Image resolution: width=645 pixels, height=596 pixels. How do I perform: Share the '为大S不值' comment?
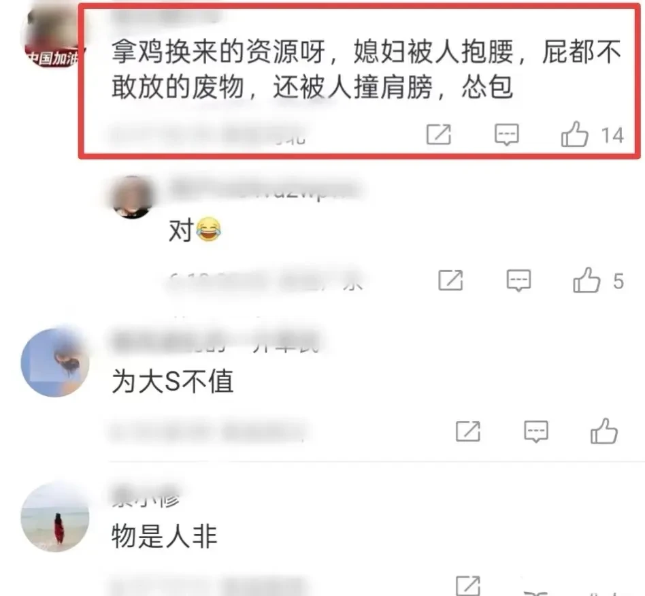(x=467, y=431)
